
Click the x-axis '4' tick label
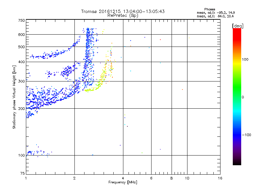(123, 178)
